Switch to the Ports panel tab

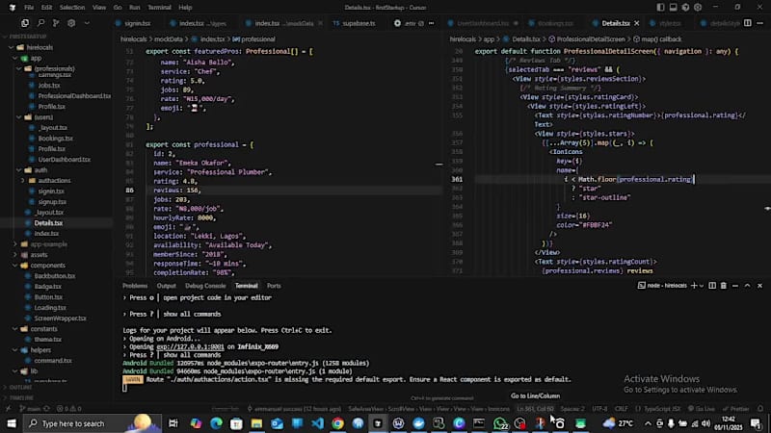point(274,286)
